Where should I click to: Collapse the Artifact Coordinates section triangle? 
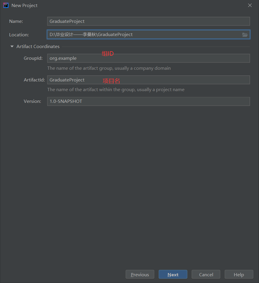(x=12, y=47)
